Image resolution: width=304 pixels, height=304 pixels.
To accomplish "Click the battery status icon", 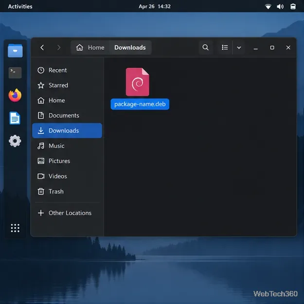I will (293, 7).
